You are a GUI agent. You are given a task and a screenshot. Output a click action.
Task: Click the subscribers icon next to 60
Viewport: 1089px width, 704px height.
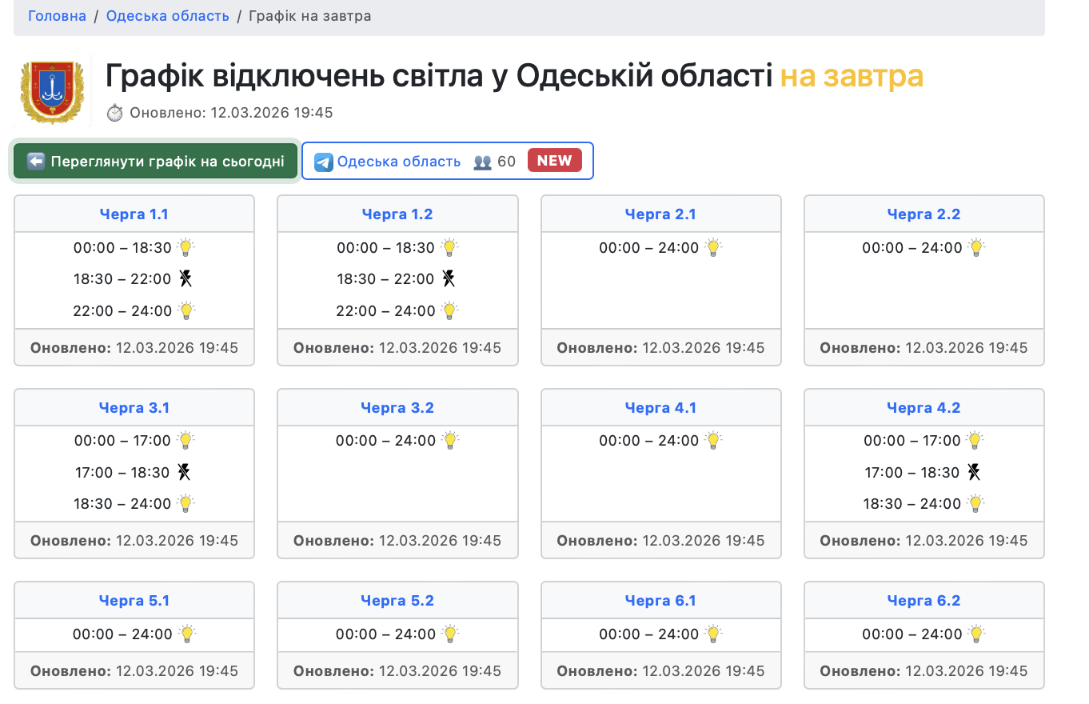[x=482, y=162]
